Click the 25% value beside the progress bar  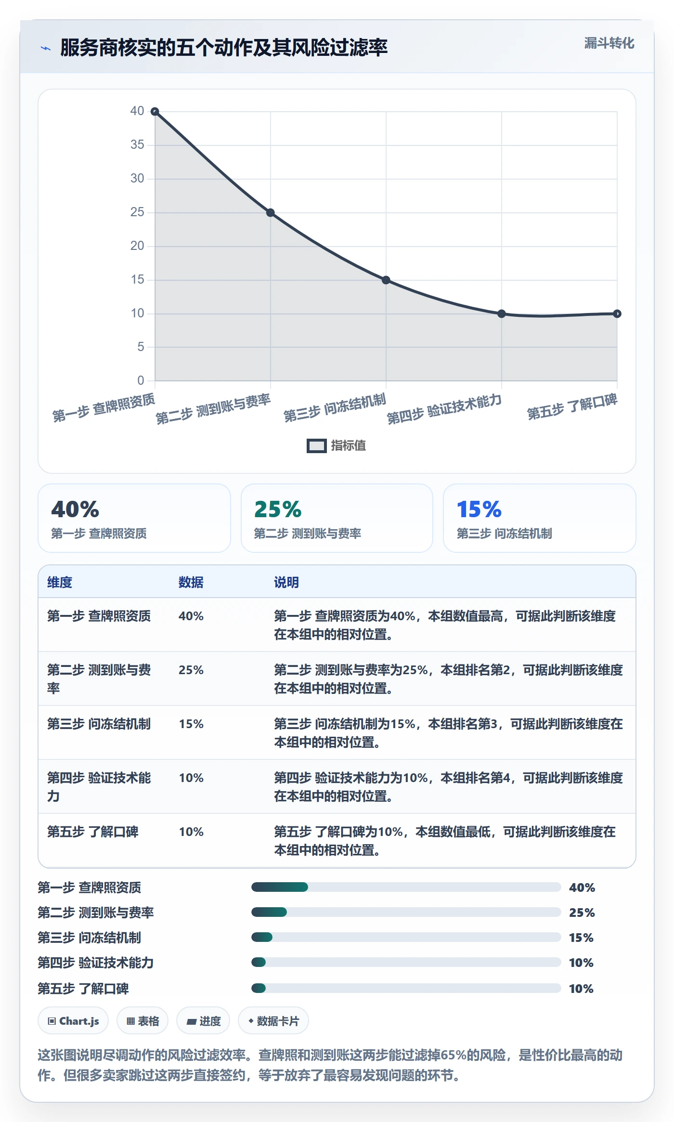[582, 913]
